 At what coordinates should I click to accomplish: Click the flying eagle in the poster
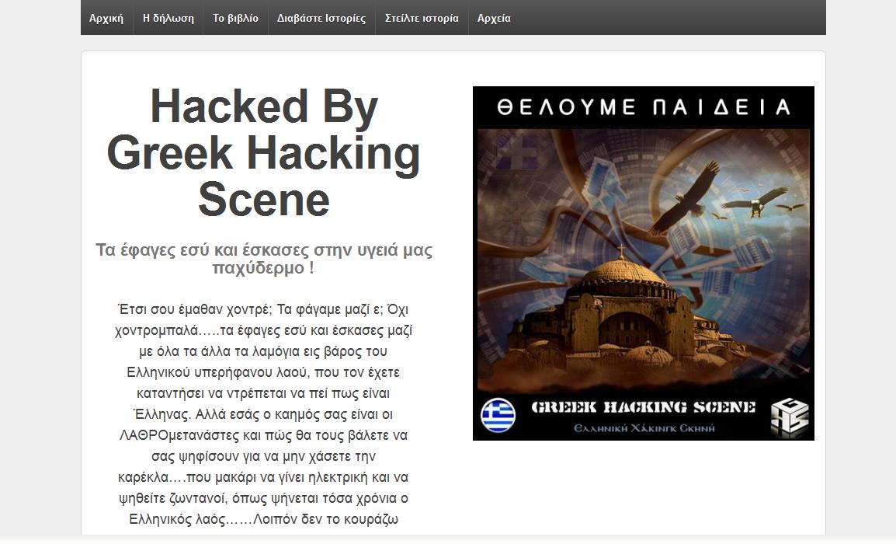pos(685,197)
